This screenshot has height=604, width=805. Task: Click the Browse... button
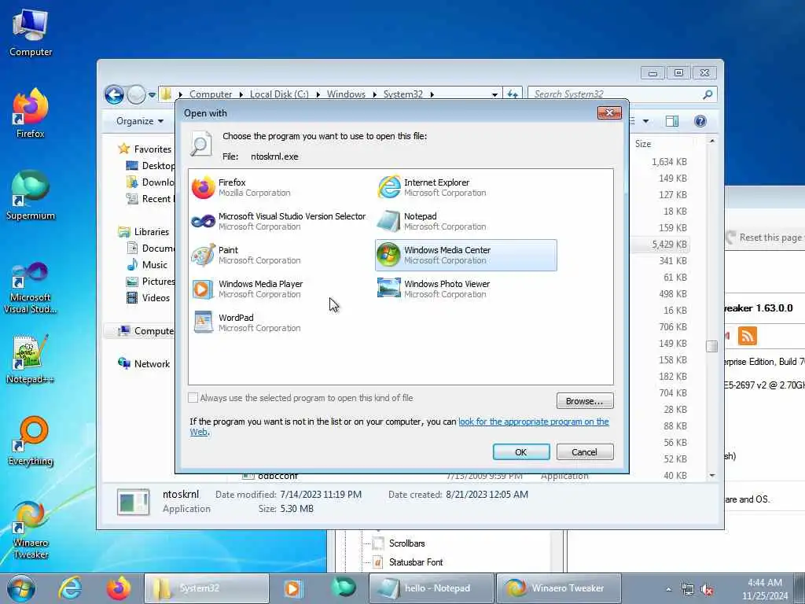click(585, 400)
